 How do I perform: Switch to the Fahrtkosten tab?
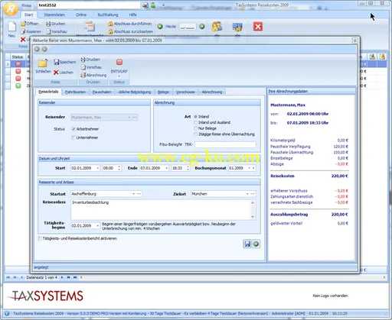(x=75, y=92)
